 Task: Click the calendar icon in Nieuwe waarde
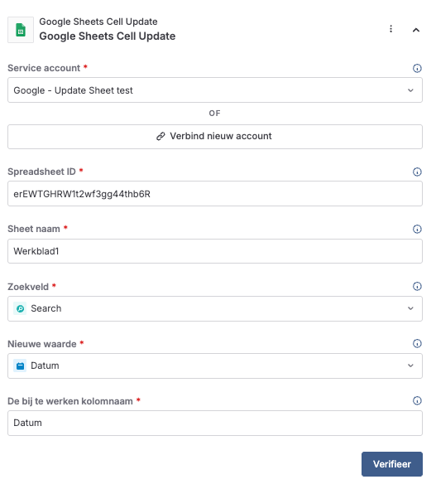pos(20,366)
